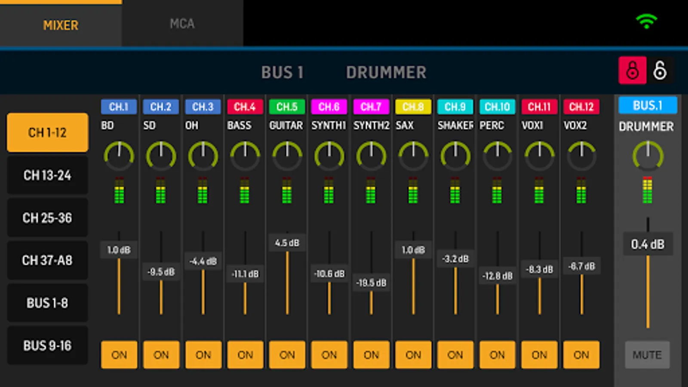The height and width of the screenshot is (387, 688).
Task: Toggle the BASS channel ON button
Action: point(245,355)
